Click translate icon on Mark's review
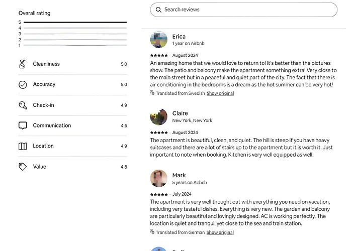This screenshot has width=352, height=251. (x=152, y=232)
